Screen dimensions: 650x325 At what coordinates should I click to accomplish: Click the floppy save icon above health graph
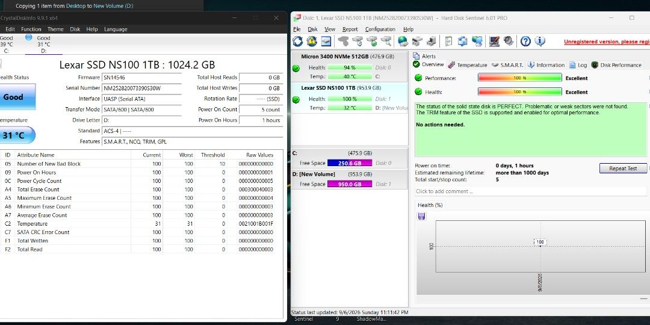[421, 216]
